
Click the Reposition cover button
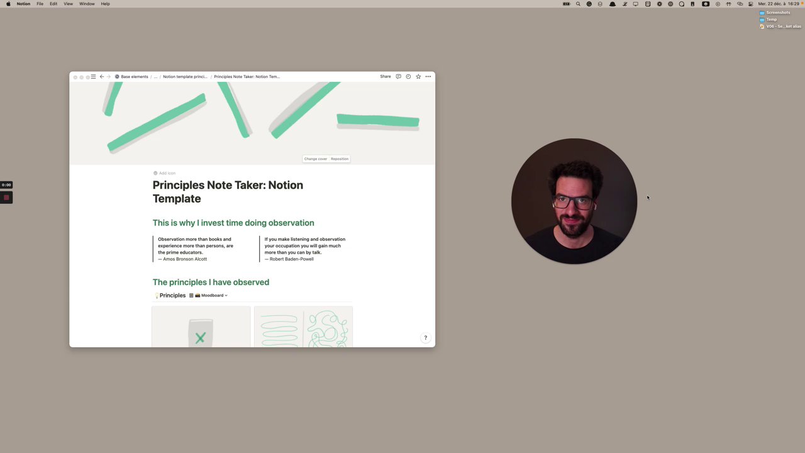tap(340, 159)
